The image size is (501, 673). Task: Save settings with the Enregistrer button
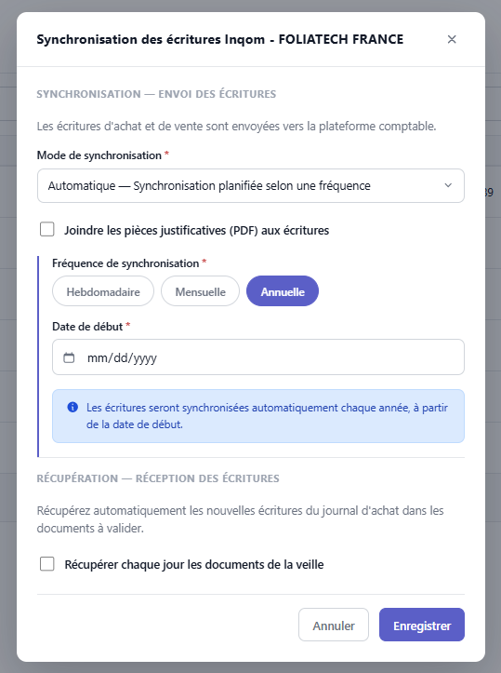422,625
